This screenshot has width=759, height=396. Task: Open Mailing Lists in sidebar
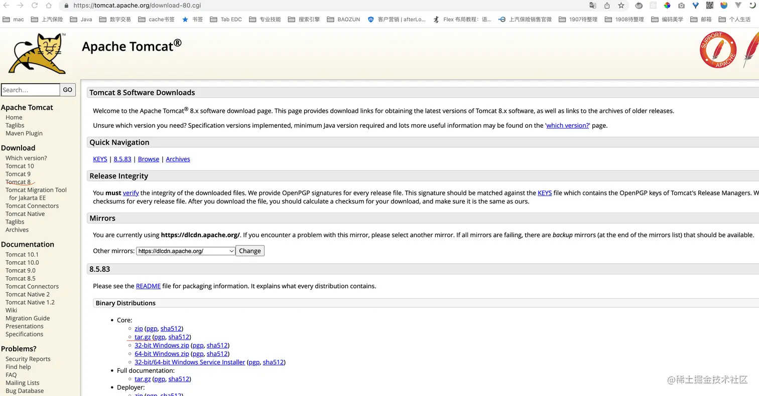point(23,383)
